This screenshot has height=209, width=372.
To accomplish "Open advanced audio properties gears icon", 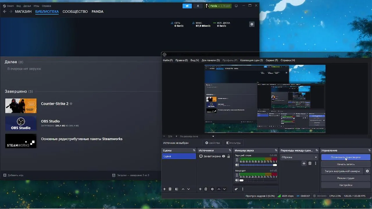I will [x=236, y=189].
